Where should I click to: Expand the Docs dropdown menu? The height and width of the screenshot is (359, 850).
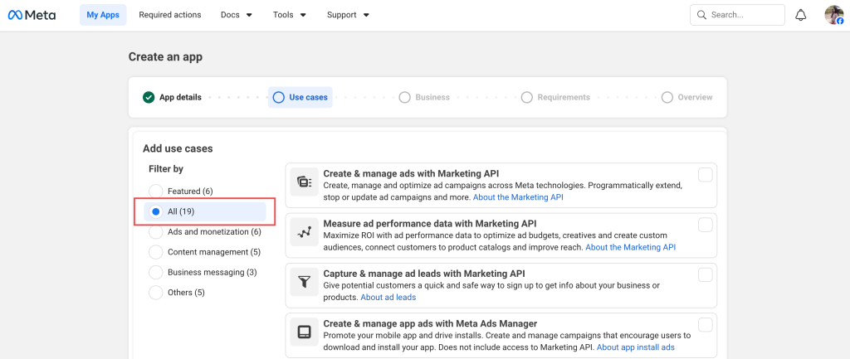237,15
